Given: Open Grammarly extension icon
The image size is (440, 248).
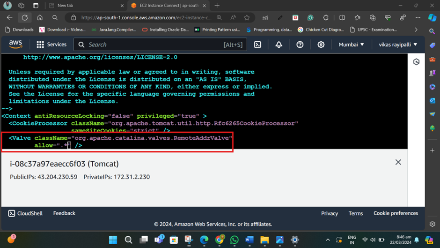Looking at the screenshot, I should coord(310,18).
